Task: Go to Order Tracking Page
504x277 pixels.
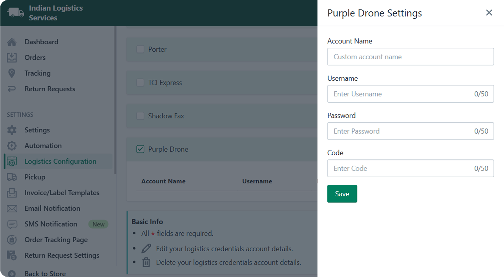Action: (56, 240)
